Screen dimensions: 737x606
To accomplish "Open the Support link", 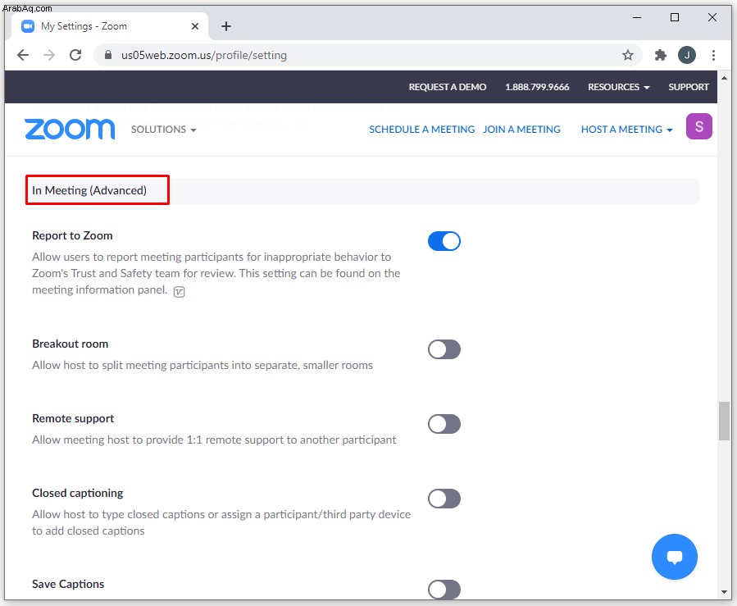I will point(688,87).
